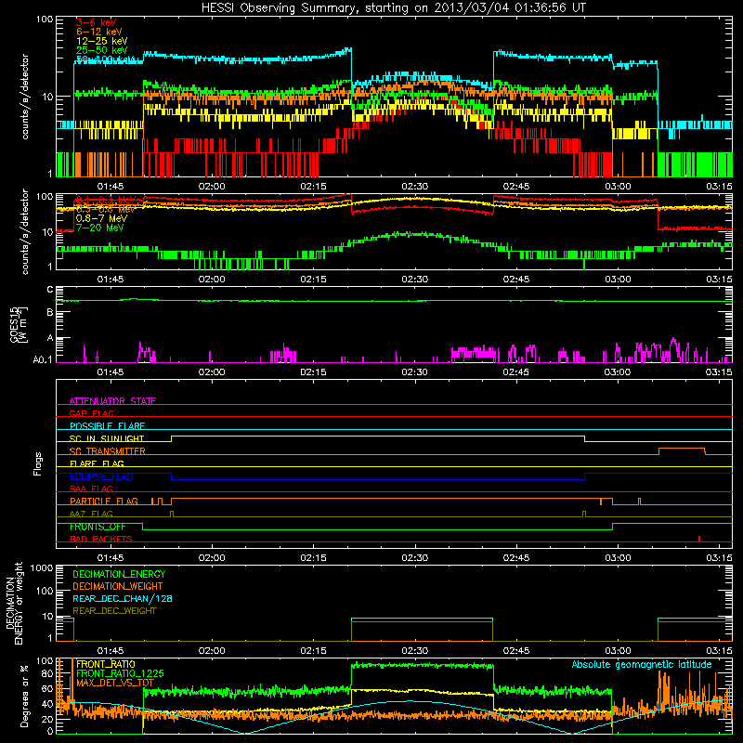Click the ECLIPSE_FLAG label
743x743 pixels.
click(101, 476)
